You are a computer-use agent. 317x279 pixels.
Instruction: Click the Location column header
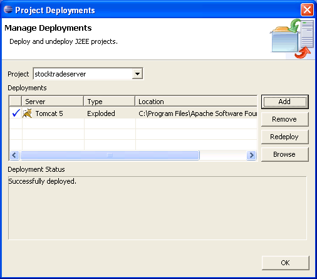(196, 102)
